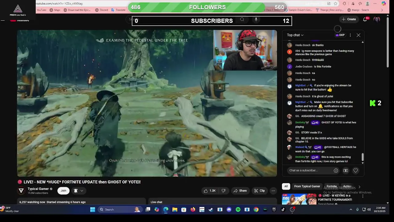Open Task View in the taskbar

[x=148, y=210]
